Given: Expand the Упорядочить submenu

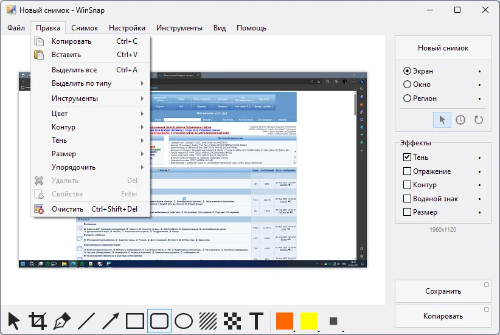Looking at the screenshot, I should tap(91, 167).
